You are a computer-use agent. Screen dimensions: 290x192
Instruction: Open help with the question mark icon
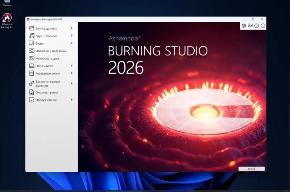click(x=257, y=26)
